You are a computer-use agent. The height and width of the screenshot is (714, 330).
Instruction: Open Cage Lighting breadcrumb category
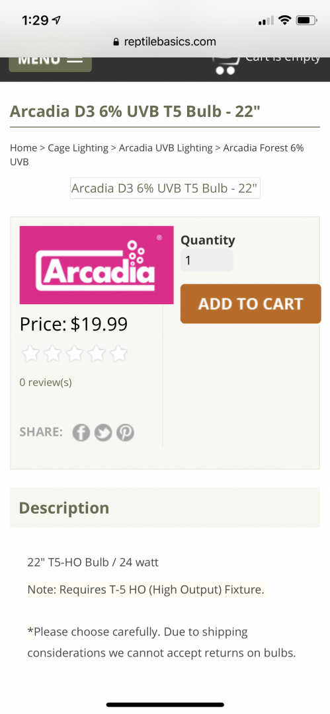78,148
